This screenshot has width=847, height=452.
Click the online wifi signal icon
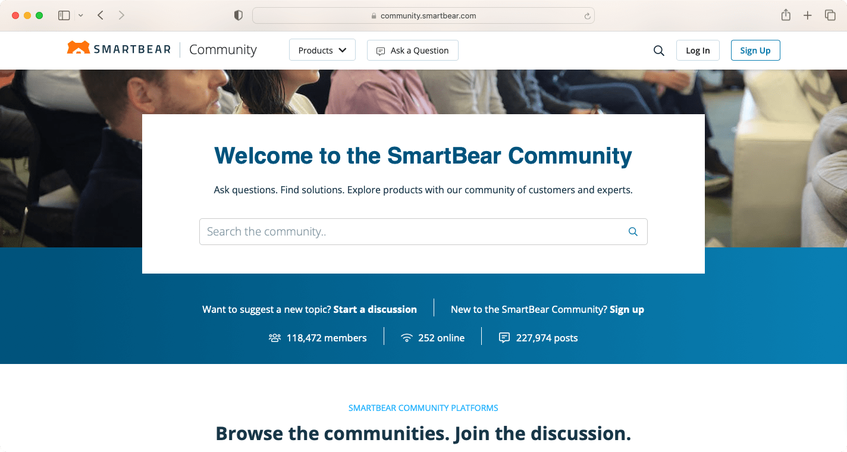tap(407, 338)
